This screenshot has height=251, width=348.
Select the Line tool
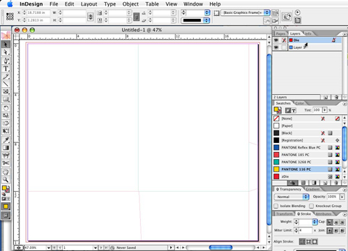point(6,84)
